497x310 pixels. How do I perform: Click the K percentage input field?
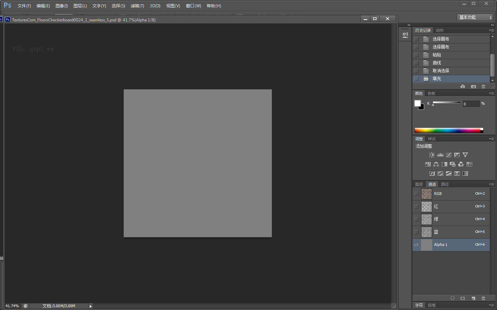coord(471,104)
